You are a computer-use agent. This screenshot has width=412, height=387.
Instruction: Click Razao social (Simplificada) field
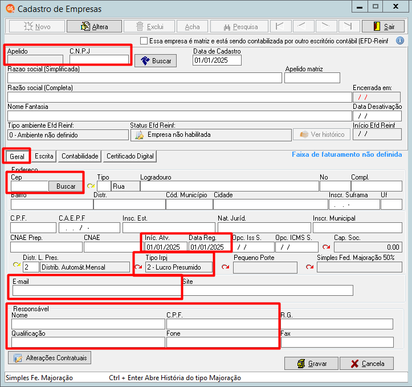click(145, 78)
